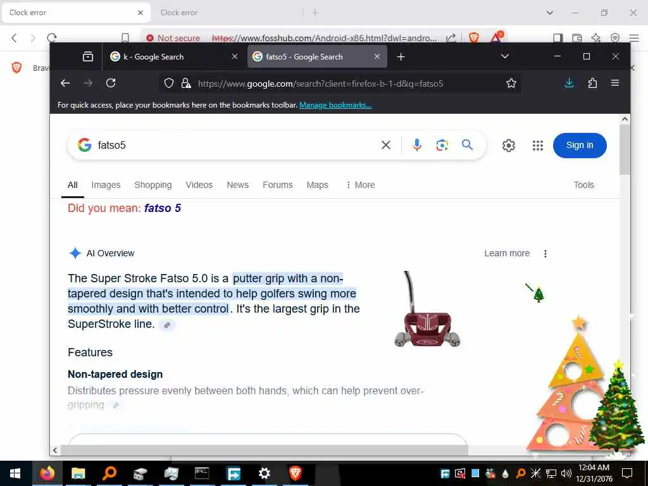Share the page from Brave address bar

click(x=451, y=38)
